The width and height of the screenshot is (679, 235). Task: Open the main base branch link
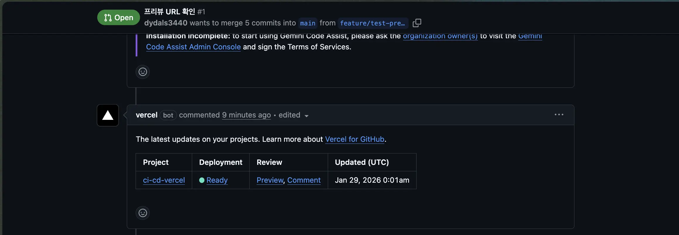(308, 23)
